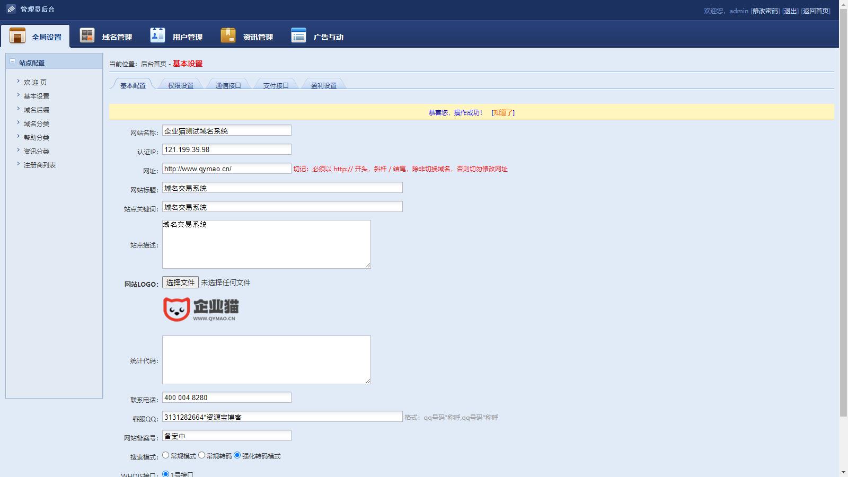Click the 管理员后台 logo icon
Screen dimensions: 848x477
click(11, 8)
